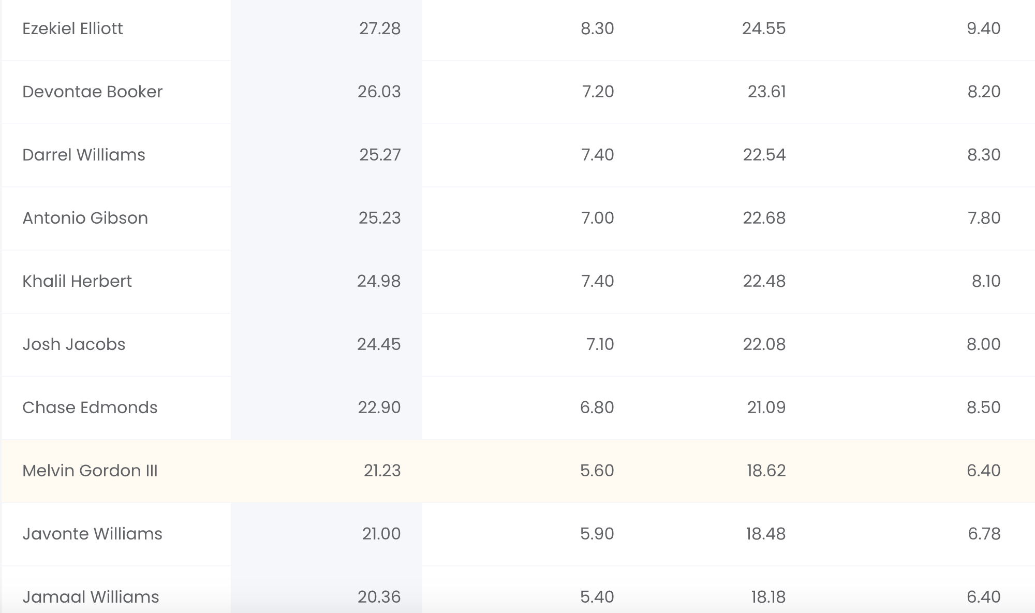
Task: Open Antonio Gibson player entry
Action: tap(85, 218)
